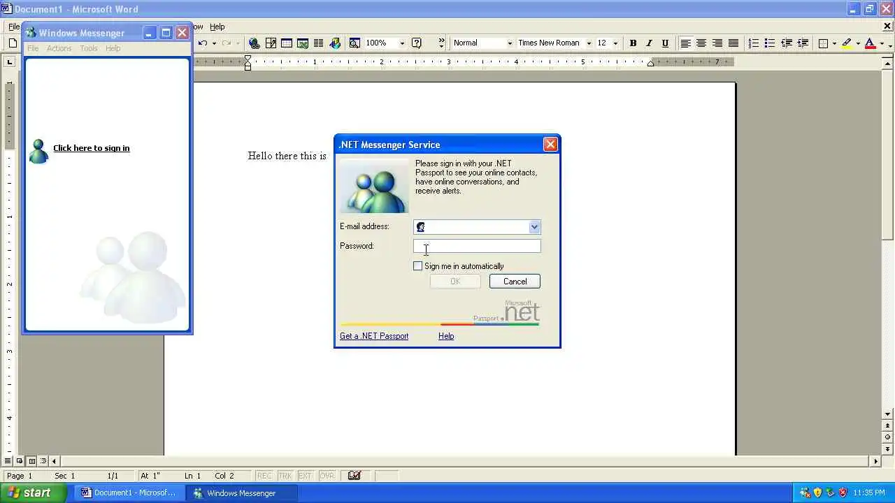This screenshot has width=895, height=503.
Task: Justify text alignment
Action: tap(733, 43)
